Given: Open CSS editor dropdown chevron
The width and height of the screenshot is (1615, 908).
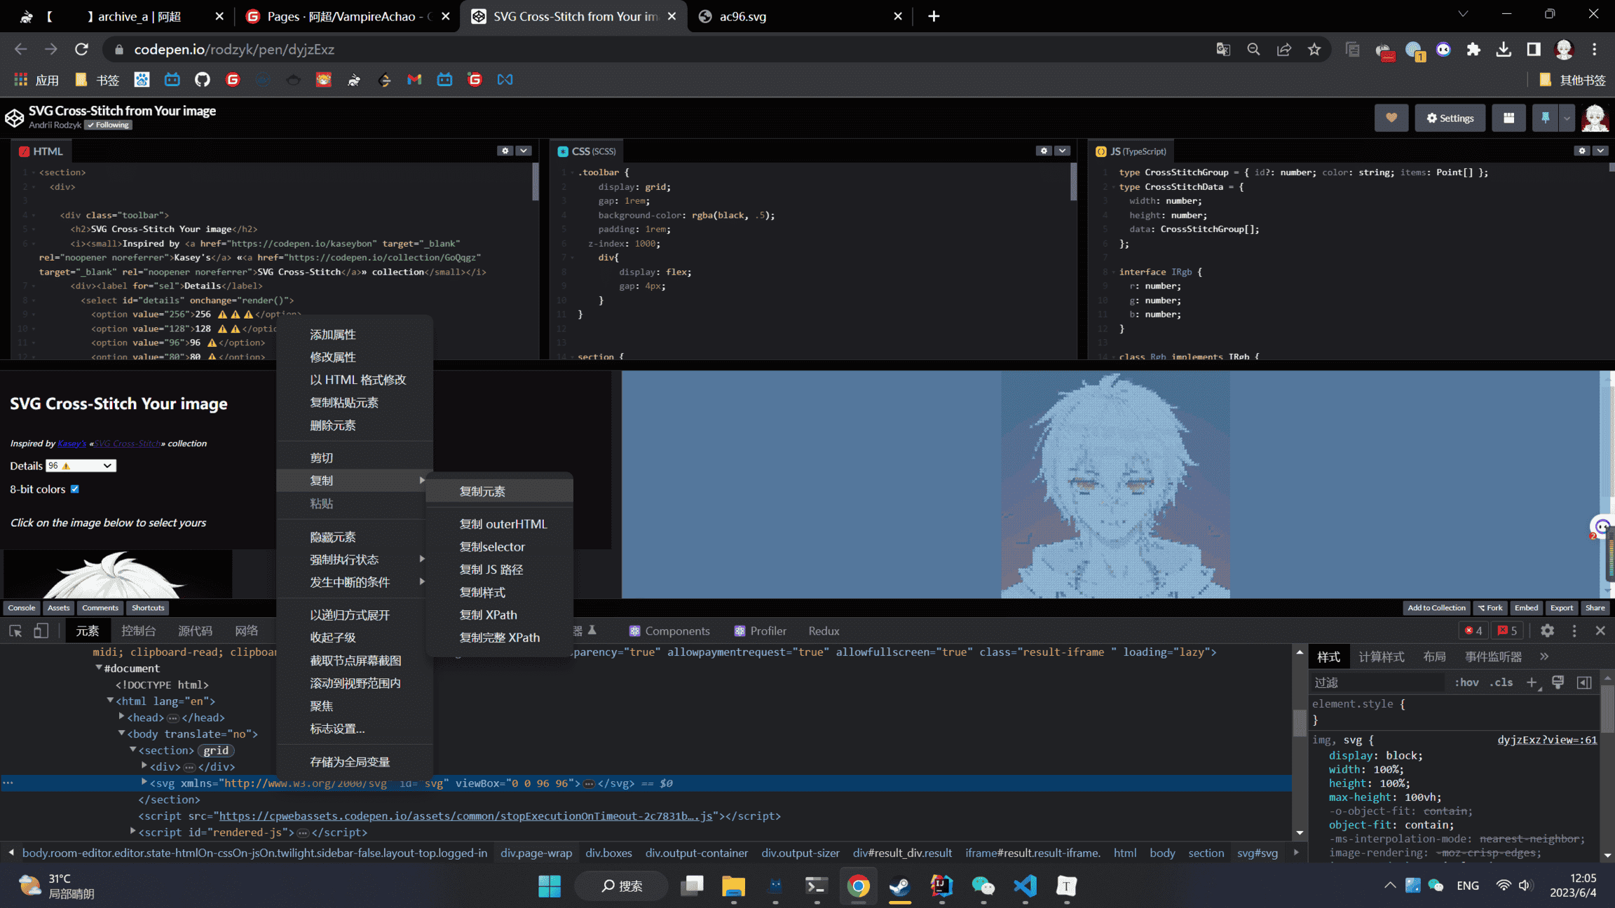Looking at the screenshot, I should tap(1063, 151).
